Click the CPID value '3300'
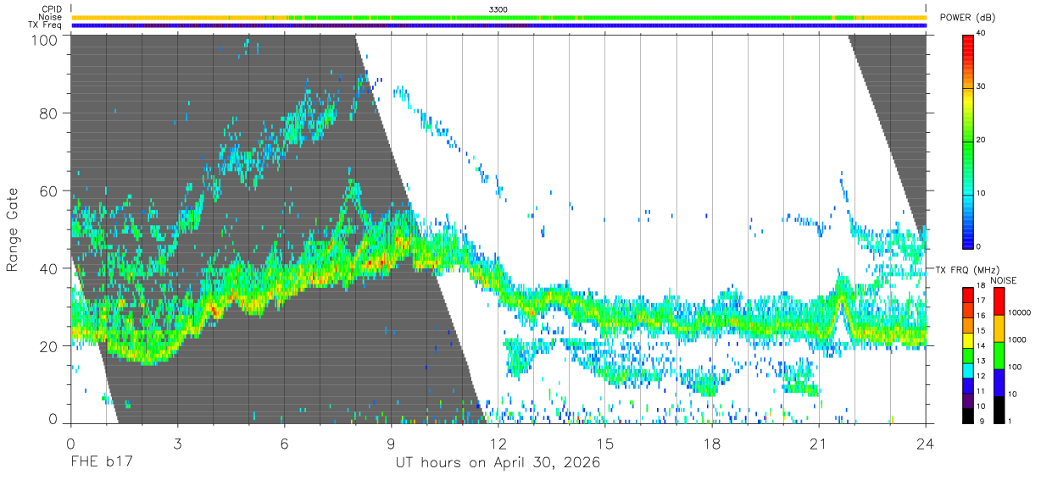1041x480 pixels. pos(498,8)
